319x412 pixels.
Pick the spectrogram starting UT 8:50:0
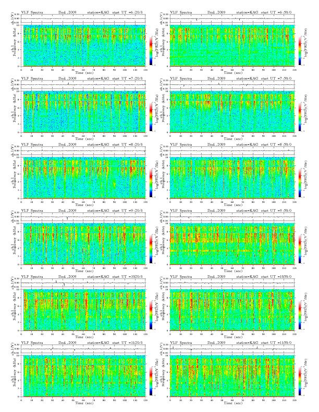pyautogui.click(x=232, y=178)
